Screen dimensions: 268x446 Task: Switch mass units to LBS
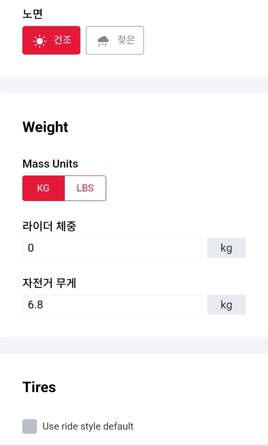[85, 188]
